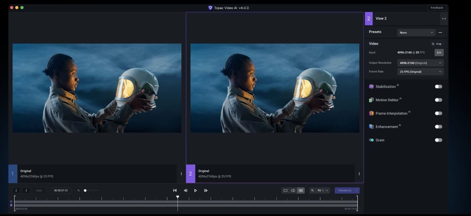
Task: Open the Frame Rate dropdown
Action: (421, 71)
